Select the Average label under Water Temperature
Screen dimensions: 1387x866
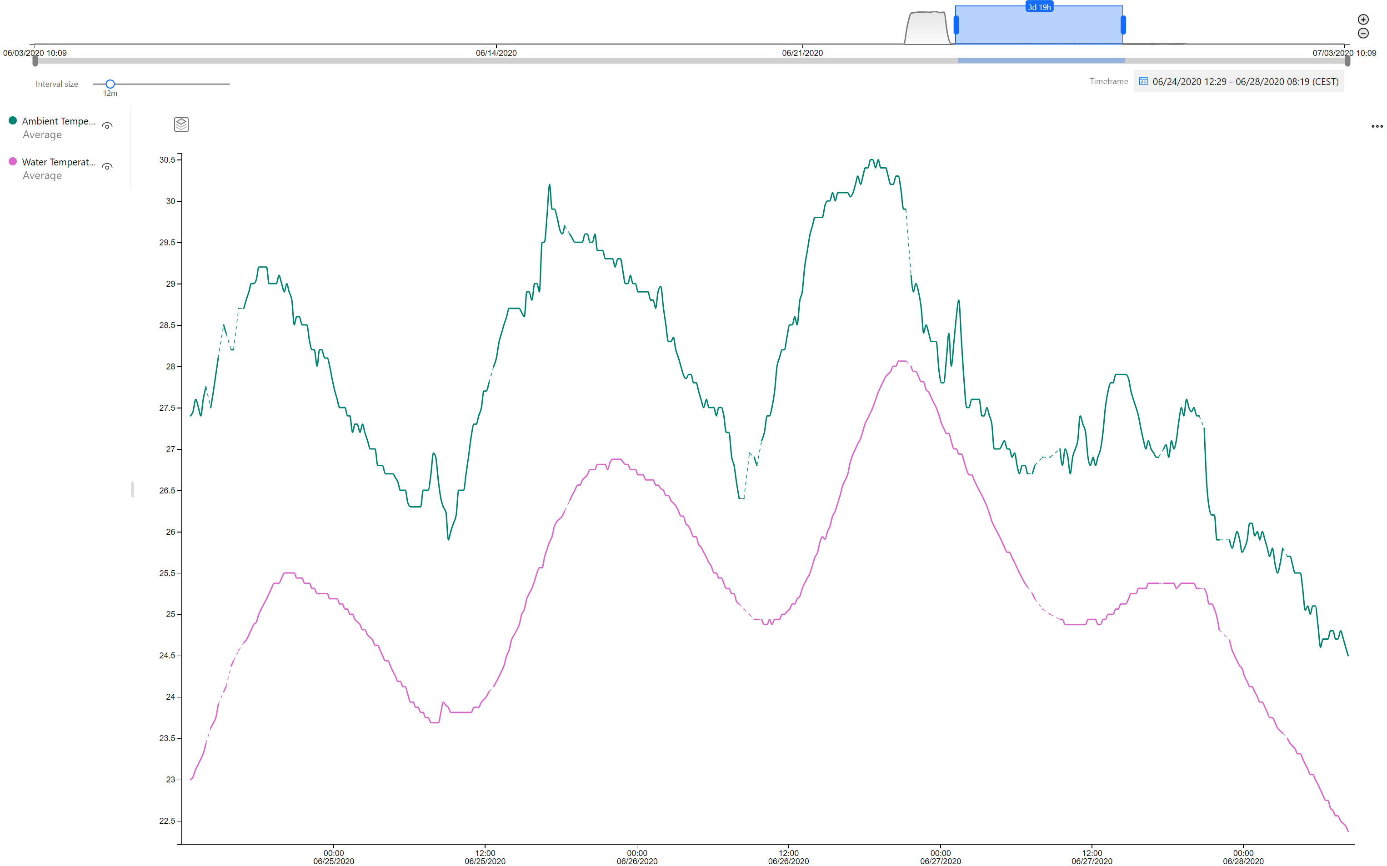pos(41,175)
